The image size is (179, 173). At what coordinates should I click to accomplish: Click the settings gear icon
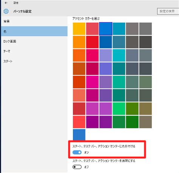(x=6, y=11)
